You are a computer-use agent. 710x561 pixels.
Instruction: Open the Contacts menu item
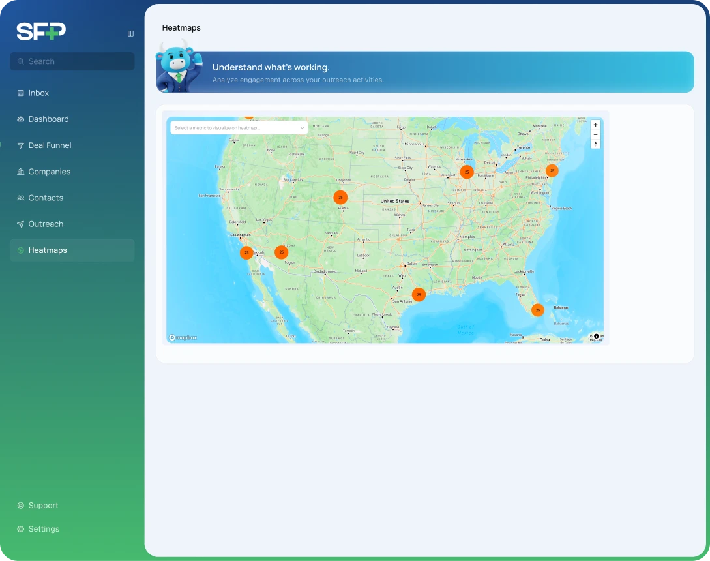click(x=46, y=198)
